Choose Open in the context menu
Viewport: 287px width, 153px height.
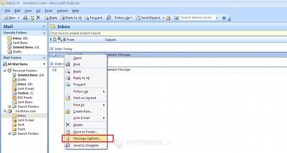(86, 58)
